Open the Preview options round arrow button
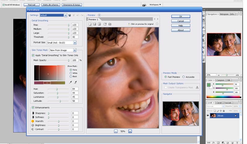Screen dimensions: 247x144 tap(99, 15)
